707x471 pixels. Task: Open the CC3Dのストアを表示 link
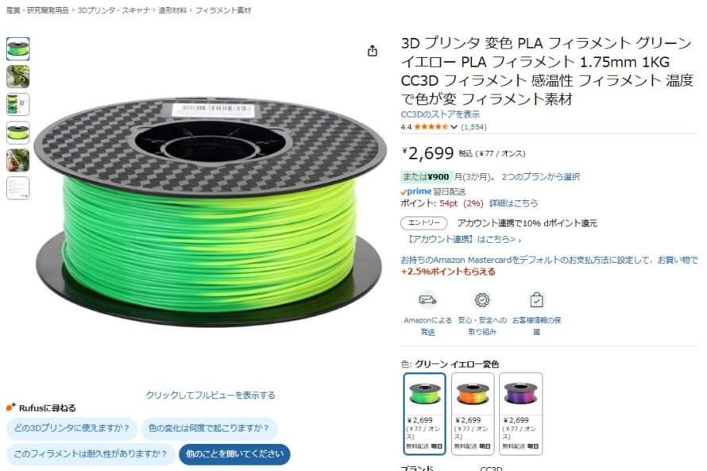pyautogui.click(x=440, y=114)
